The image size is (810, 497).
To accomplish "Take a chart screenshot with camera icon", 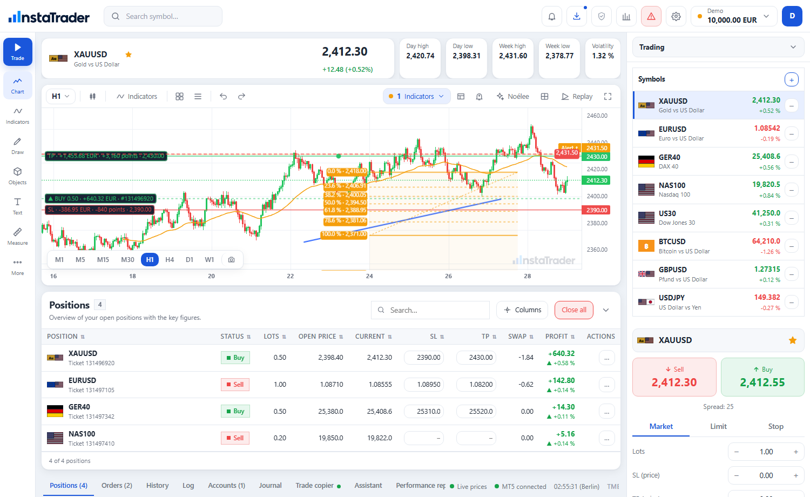I will pyautogui.click(x=231, y=260).
